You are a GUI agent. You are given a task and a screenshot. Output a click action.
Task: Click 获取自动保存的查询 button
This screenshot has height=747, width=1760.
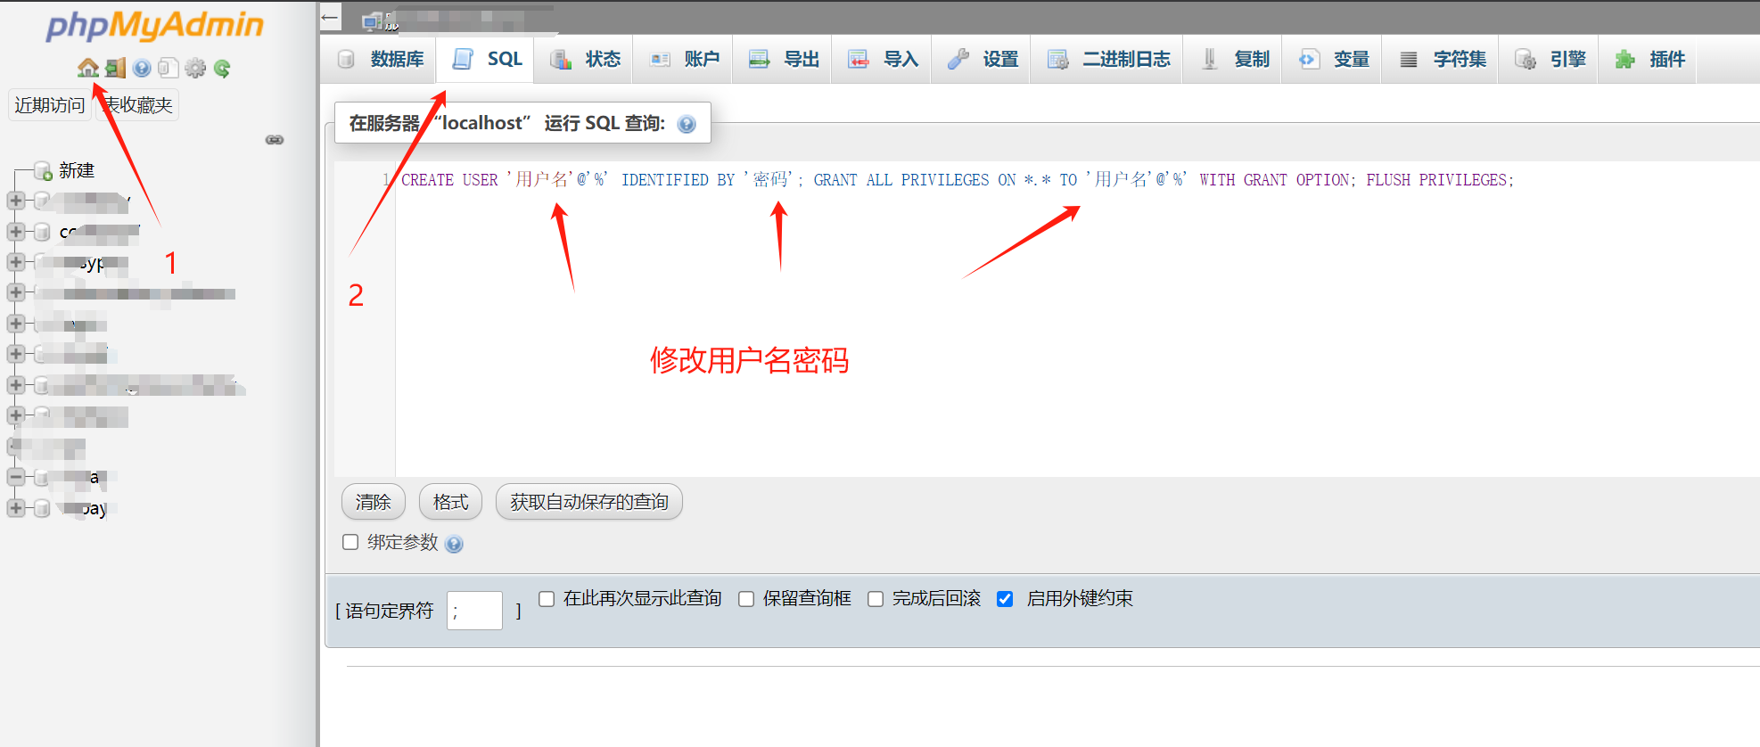click(x=589, y=502)
